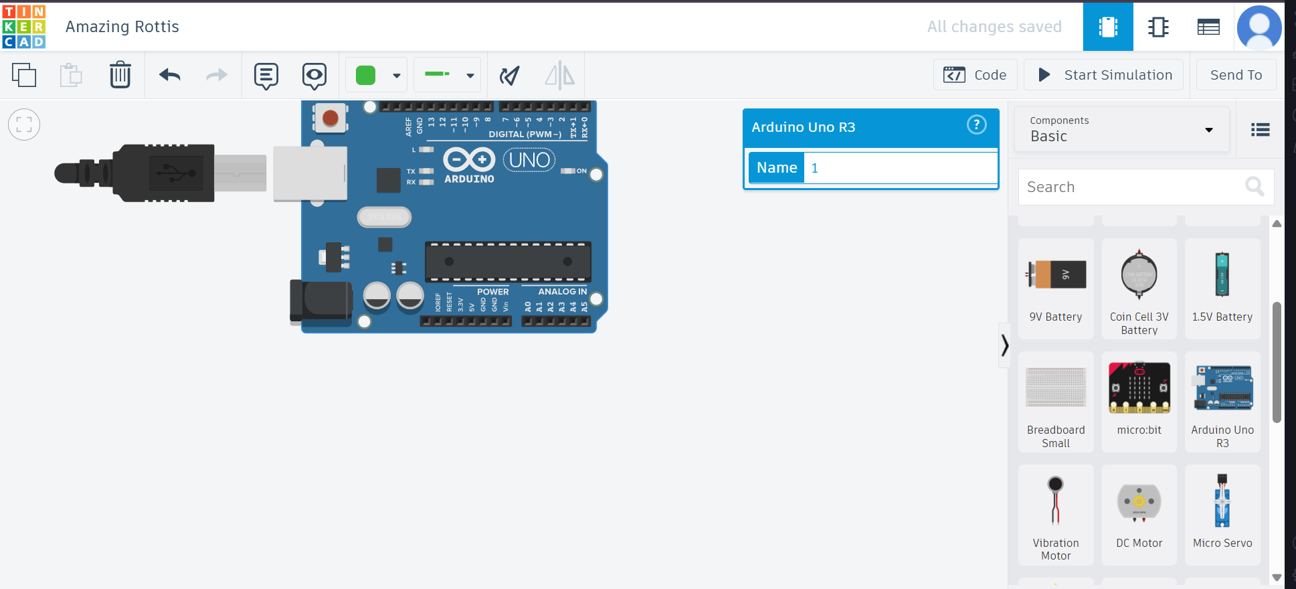Click the All changes saved status
1296x589 pixels.
tap(994, 27)
